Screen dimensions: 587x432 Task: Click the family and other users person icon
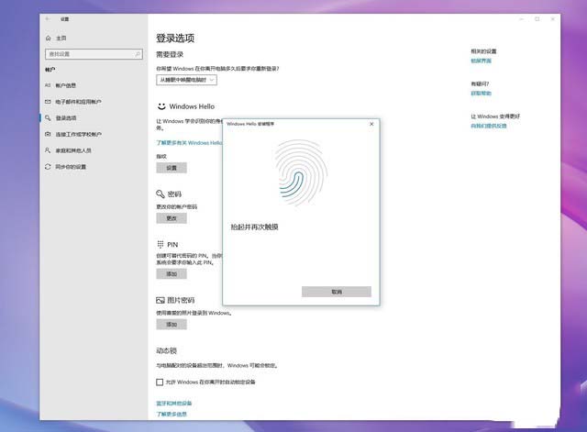(x=48, y=150)
